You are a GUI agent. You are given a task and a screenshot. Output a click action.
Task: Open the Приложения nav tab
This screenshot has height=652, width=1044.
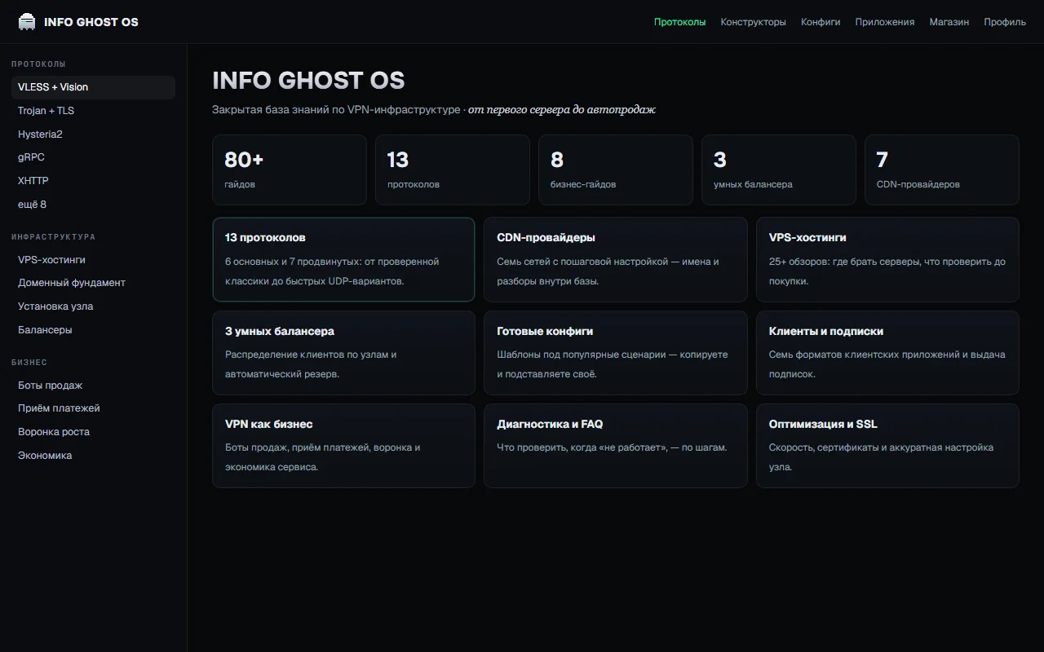(885, 22)
